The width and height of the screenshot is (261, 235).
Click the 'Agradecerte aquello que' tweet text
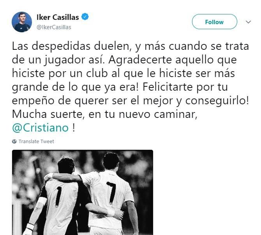(173, 60)
